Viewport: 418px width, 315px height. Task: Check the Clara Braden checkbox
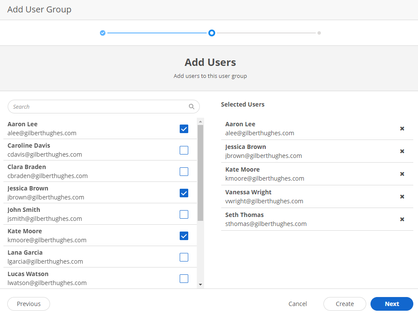point(184,172)
